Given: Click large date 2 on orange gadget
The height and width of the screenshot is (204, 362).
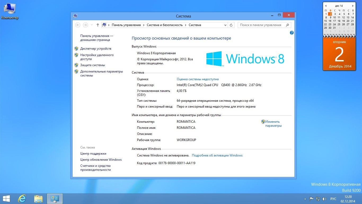Looking at the screenshot, I should (339, 54).
